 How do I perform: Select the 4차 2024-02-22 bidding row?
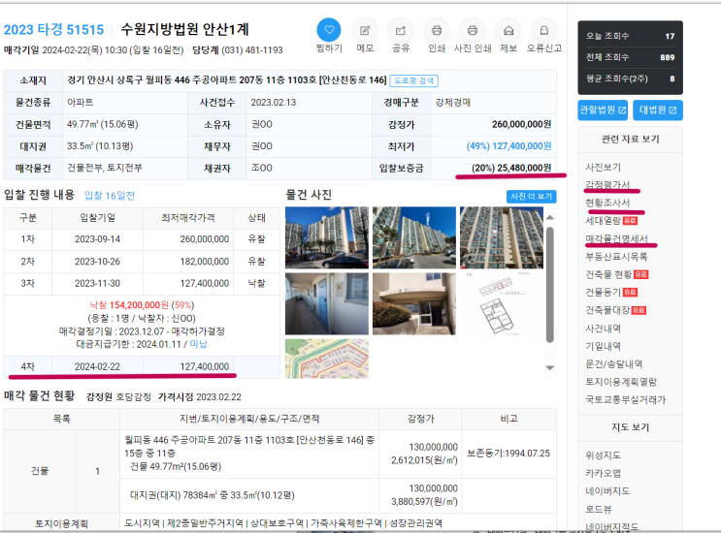click(x=142, y=367)
